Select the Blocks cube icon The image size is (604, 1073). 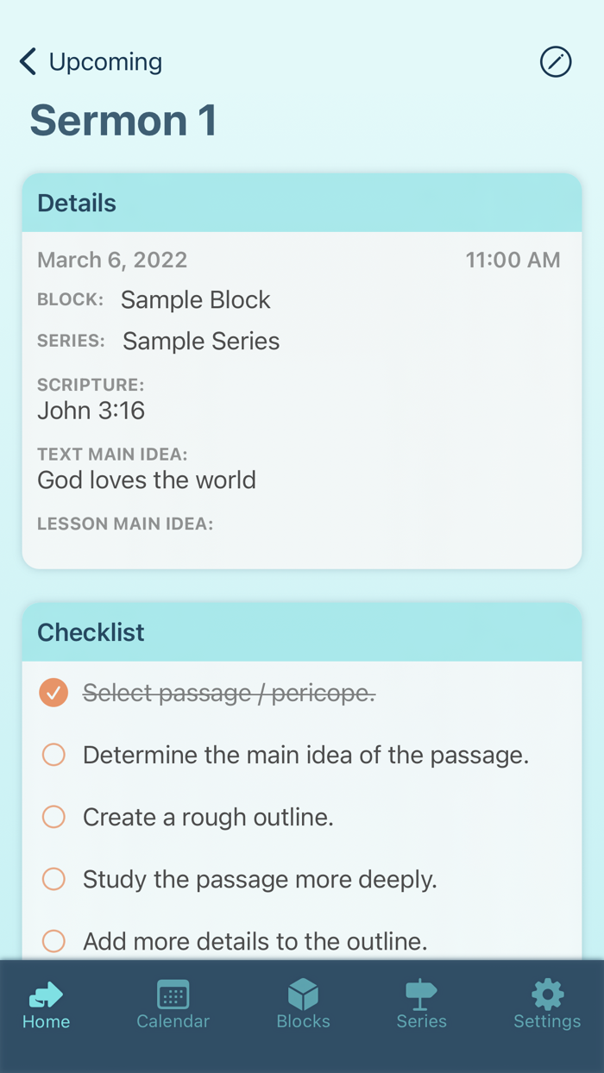[303, 993]
